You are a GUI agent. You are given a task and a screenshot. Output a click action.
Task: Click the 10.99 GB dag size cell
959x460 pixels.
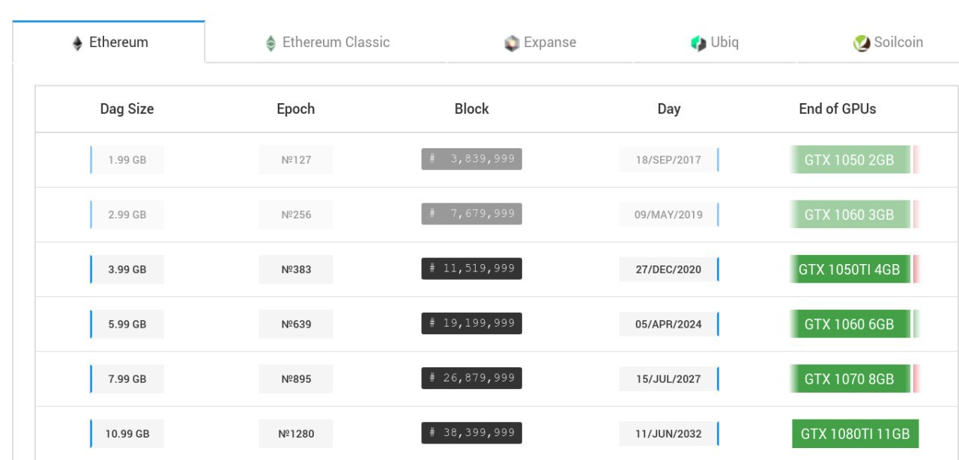pyautogui.click(x=127, y=434)
